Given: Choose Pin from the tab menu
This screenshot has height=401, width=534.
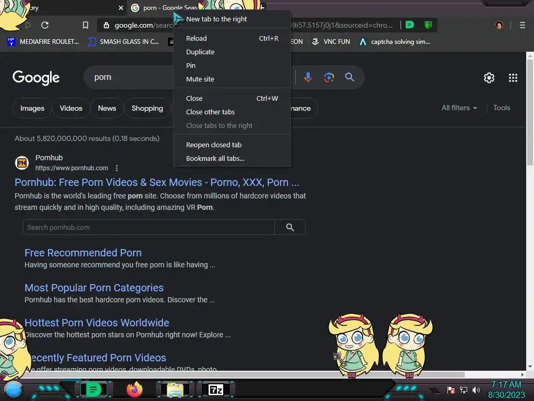Looking at the screenshot, I should click(232, 65).
